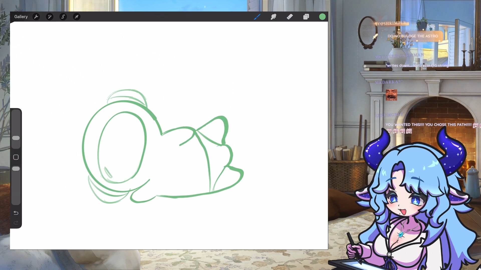481x270 pixels.
Task: Activate the Selection S tool
Action: [x=63, y=17]
